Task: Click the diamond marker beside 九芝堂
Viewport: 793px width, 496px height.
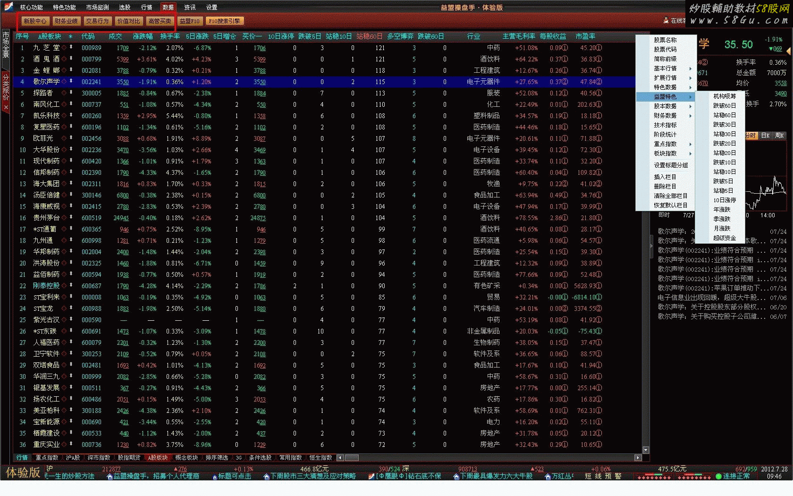Action: tap(64, 47)
